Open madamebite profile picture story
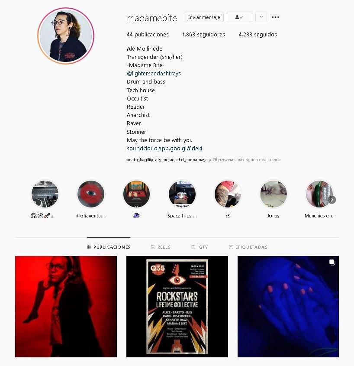Screen dimensions: 354x366 pyautogui.click(x=66, y=36)
